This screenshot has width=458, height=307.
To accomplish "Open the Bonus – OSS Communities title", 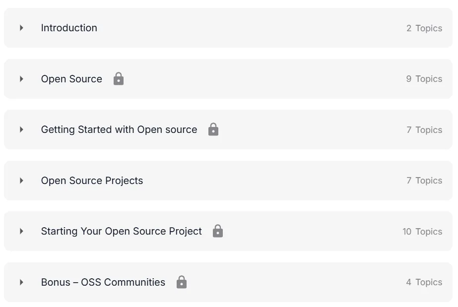I will click(103, 282).
